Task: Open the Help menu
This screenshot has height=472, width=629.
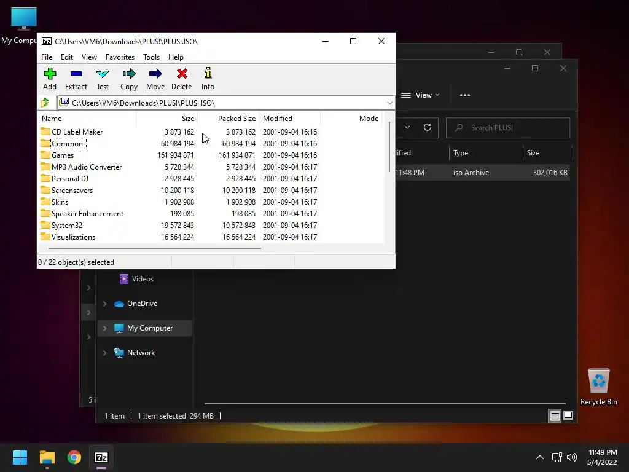Action: pos(176,57)
